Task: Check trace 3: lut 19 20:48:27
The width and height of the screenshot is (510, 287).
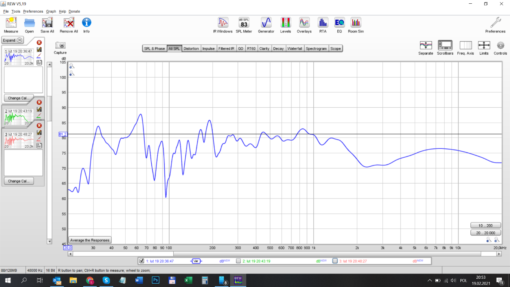Action: tap(335, 261)
